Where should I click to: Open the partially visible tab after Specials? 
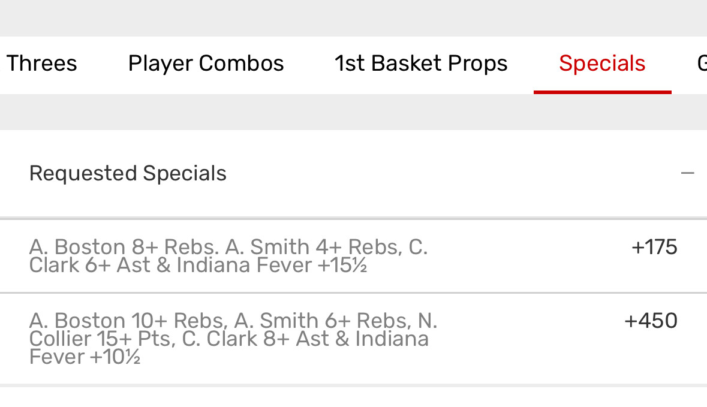click(701, 64)
